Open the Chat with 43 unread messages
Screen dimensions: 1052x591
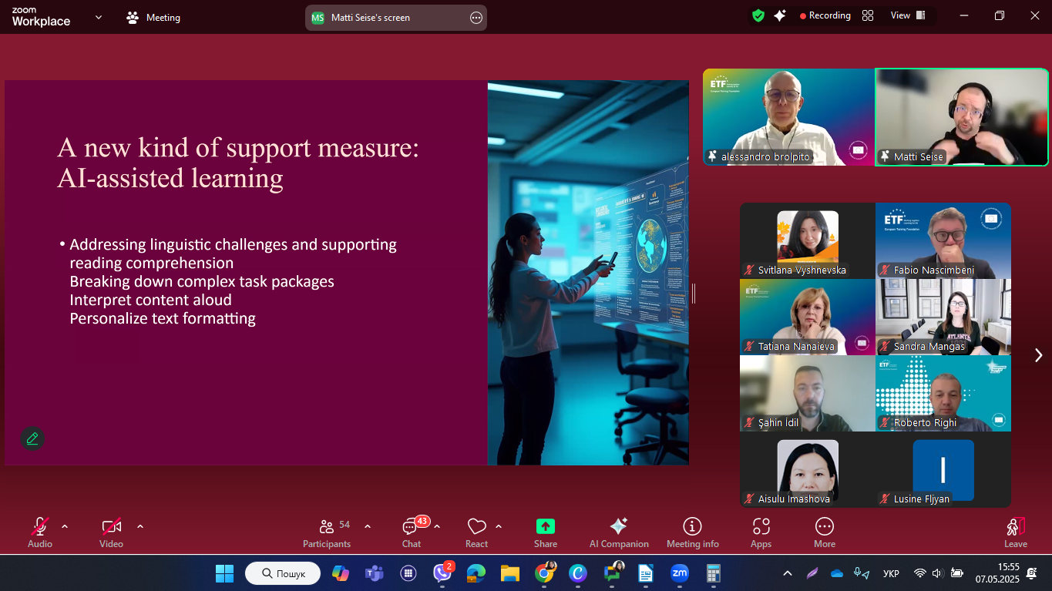point(411,532)
